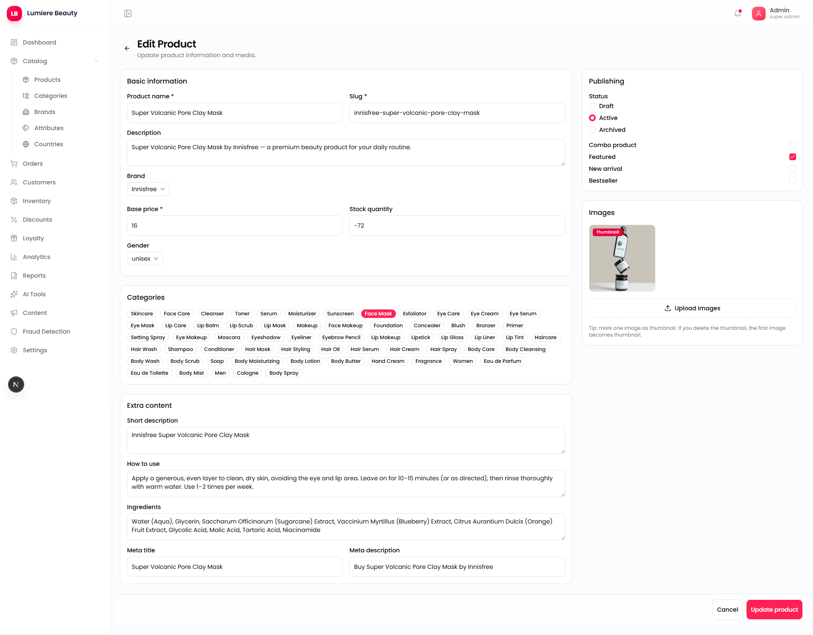The image size is (813, 635).
Task: Navigate to Analytics
Action: [55, 257]
